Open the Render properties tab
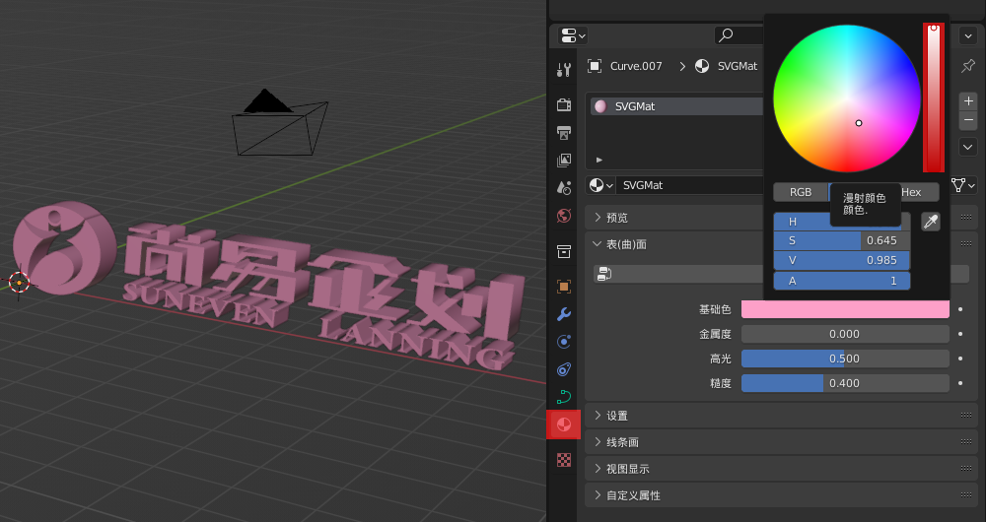 pos(564,104)
